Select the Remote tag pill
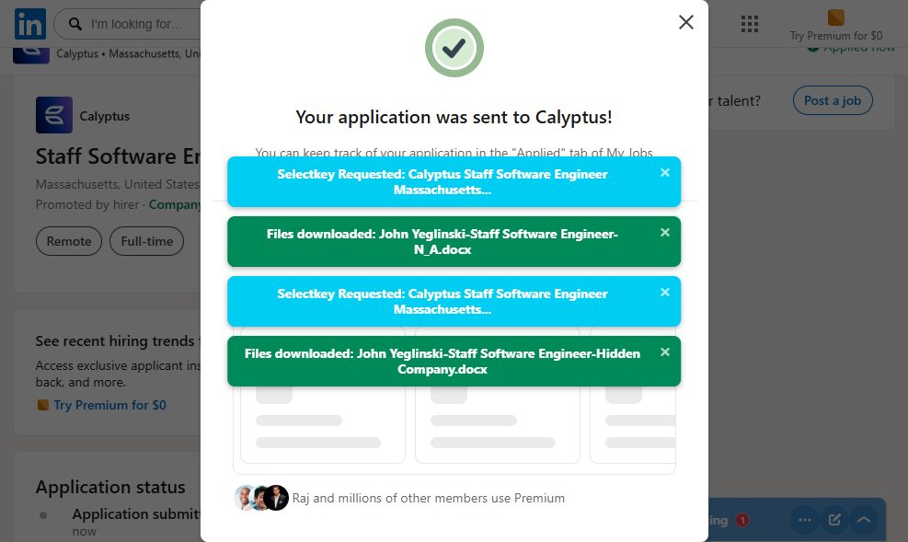The height and width of the screenshot is (542, 908). [69, 241]
